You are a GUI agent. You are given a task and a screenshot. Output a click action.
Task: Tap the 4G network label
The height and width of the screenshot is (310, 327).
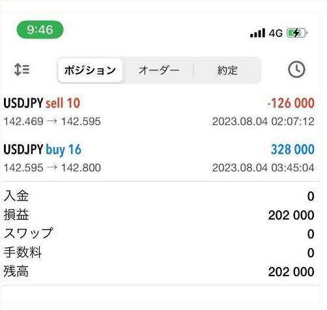[x=276, y=33]
